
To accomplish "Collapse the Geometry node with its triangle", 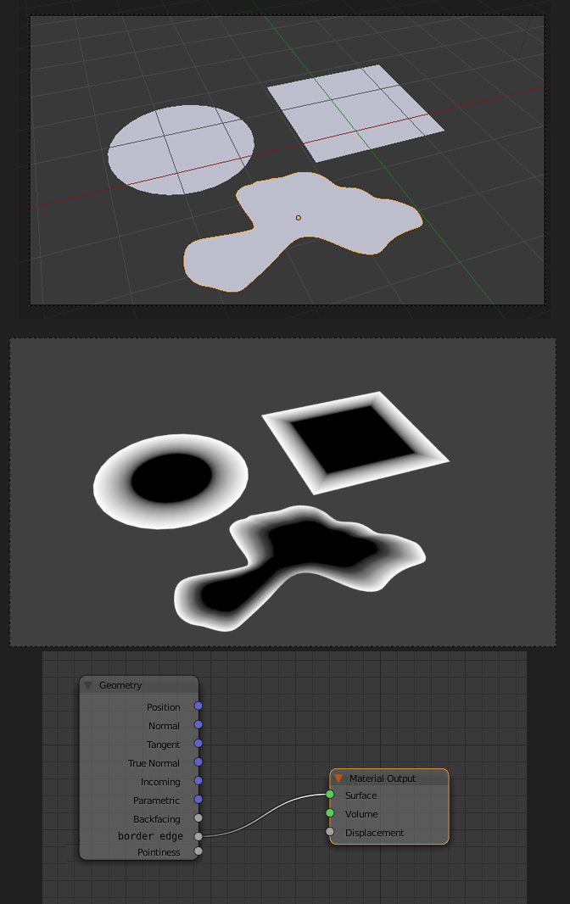I will click(x=88, y=685).
